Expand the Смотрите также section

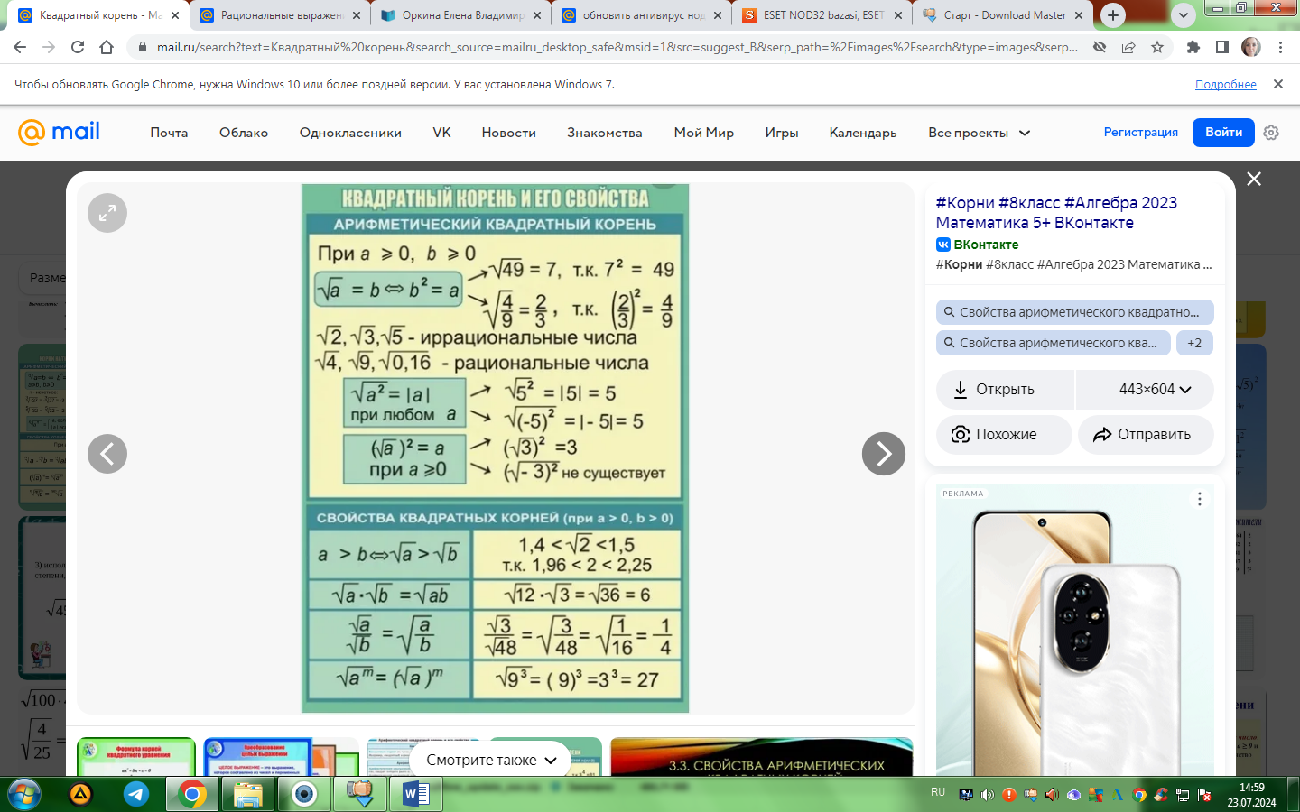(490, 760)
